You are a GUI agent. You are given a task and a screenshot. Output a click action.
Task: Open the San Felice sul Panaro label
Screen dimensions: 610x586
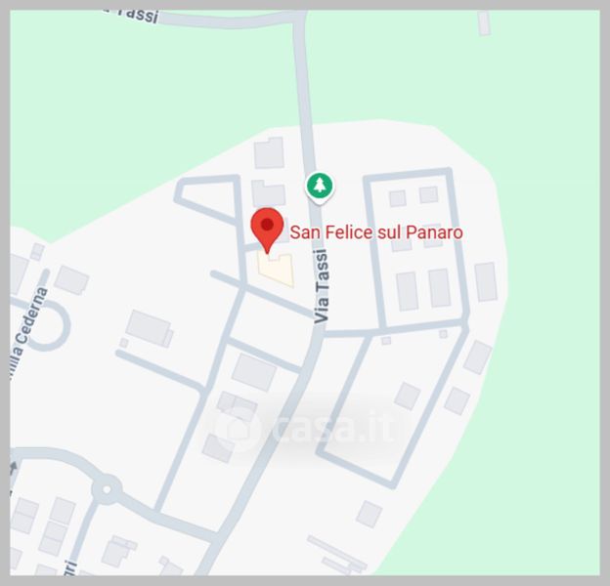pos(376,232)
